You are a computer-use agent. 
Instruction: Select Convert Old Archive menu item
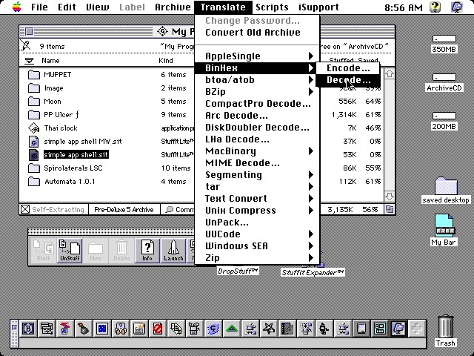pos(252,33)
